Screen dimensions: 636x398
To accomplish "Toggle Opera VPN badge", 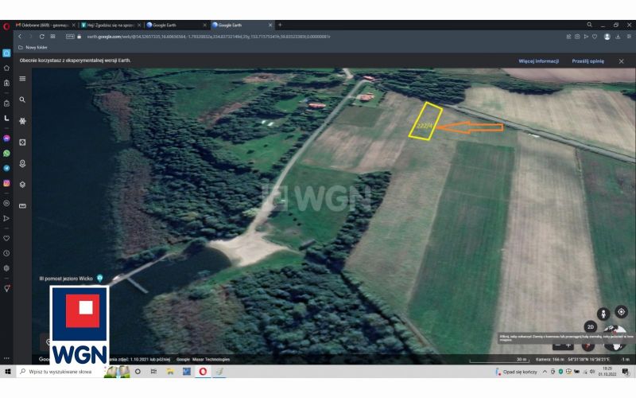I will (x=70, y=37).
